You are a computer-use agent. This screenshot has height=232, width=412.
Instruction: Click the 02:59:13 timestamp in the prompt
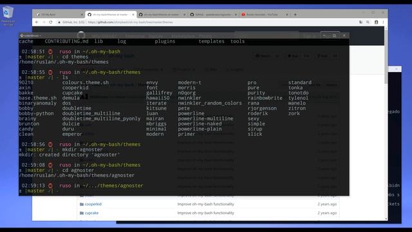[x=33, y=186]
